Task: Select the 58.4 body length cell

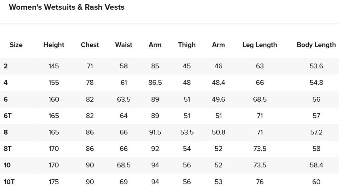Action: pos(316,165)
